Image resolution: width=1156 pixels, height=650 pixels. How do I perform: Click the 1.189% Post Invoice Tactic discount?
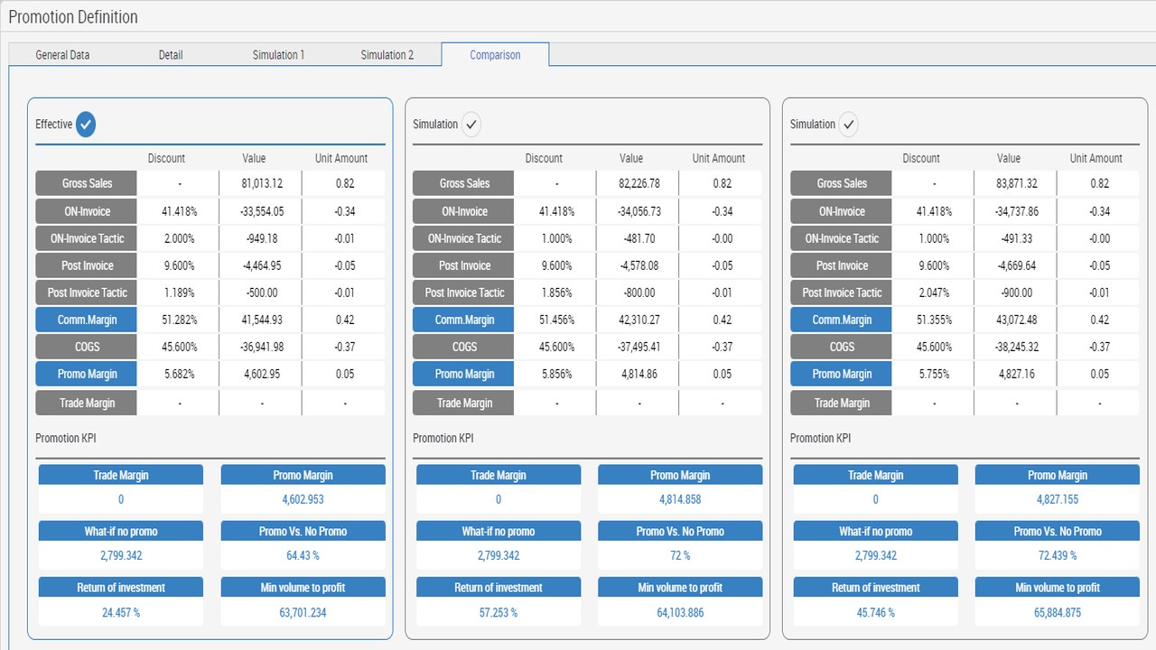[x=179, y=292]
